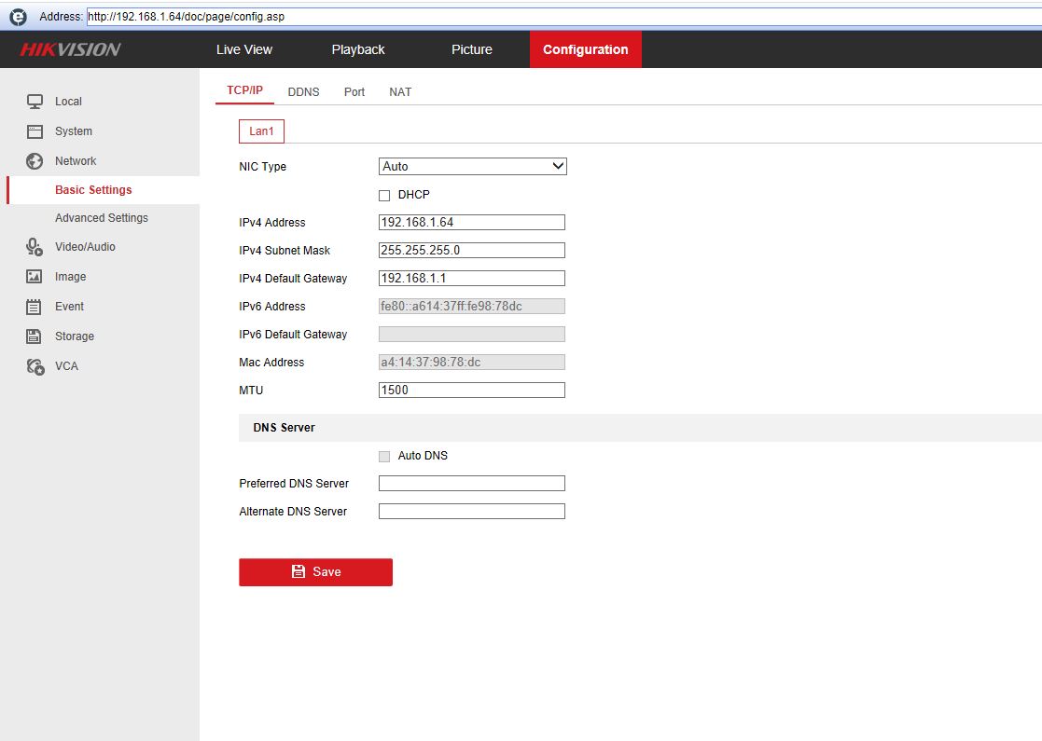
Task: Open the Port tab
Action: point(354,92)
